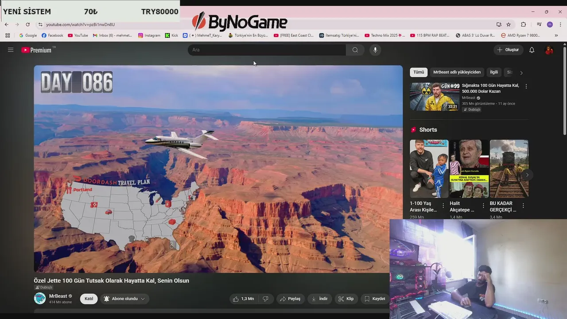Click the Kaydet save button
The width and height of the screenshot is (567, 319).
click(375, 299)
